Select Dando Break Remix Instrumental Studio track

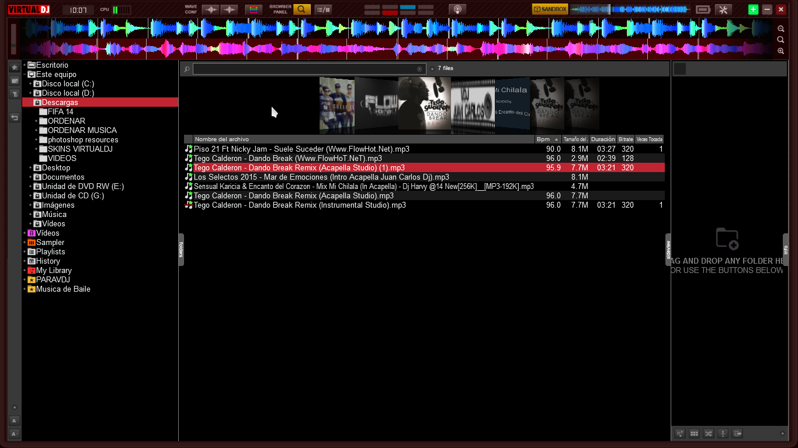pyautogui.click(x=424, y=205)
